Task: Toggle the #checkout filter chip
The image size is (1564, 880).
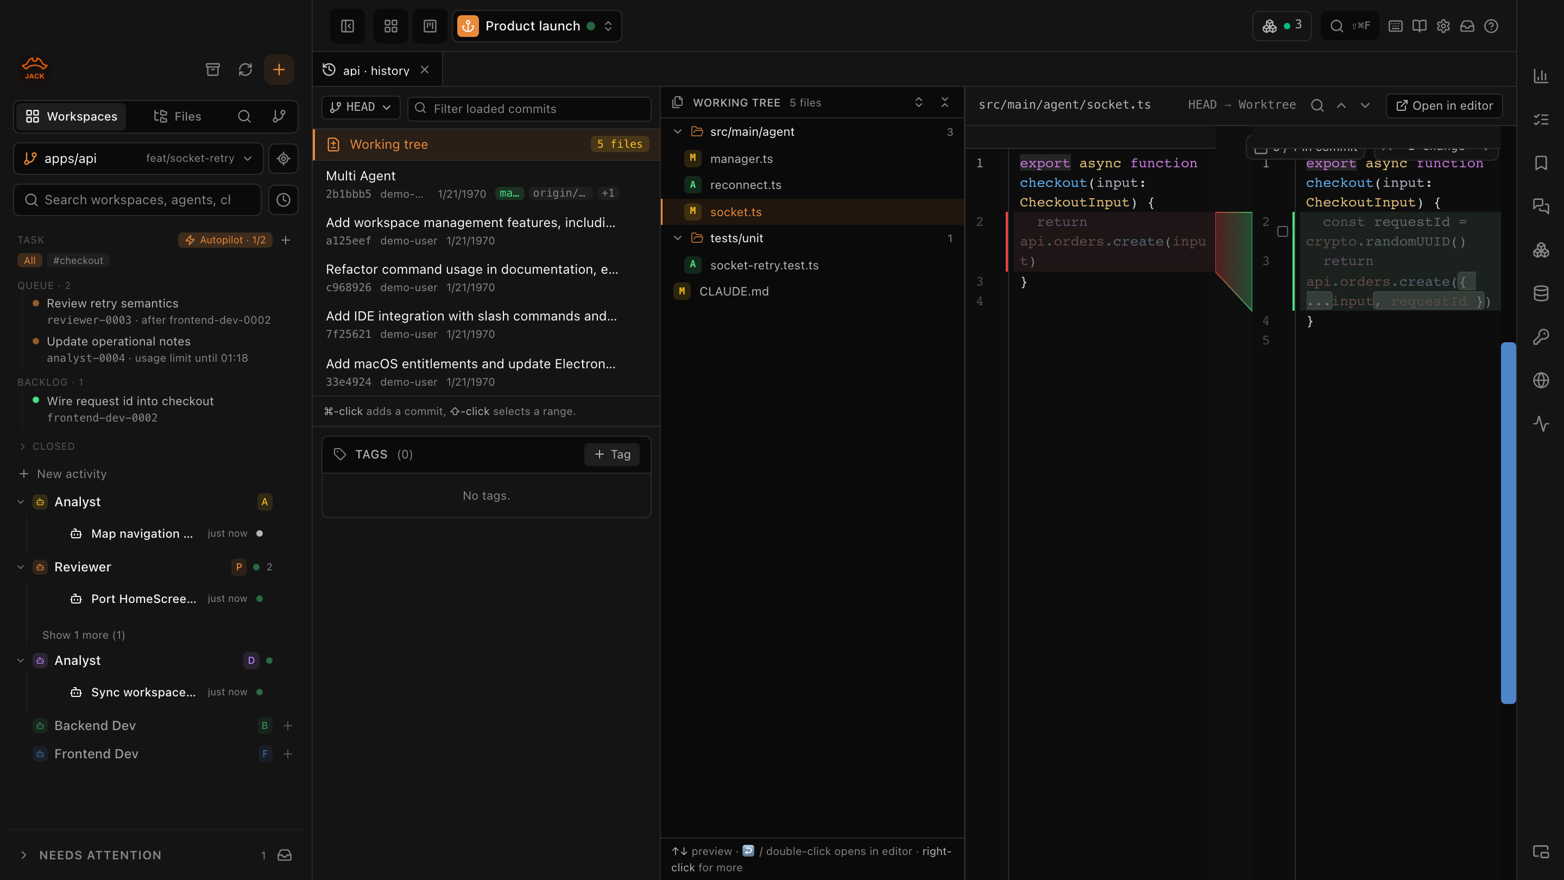Action: tap(78, 261)
